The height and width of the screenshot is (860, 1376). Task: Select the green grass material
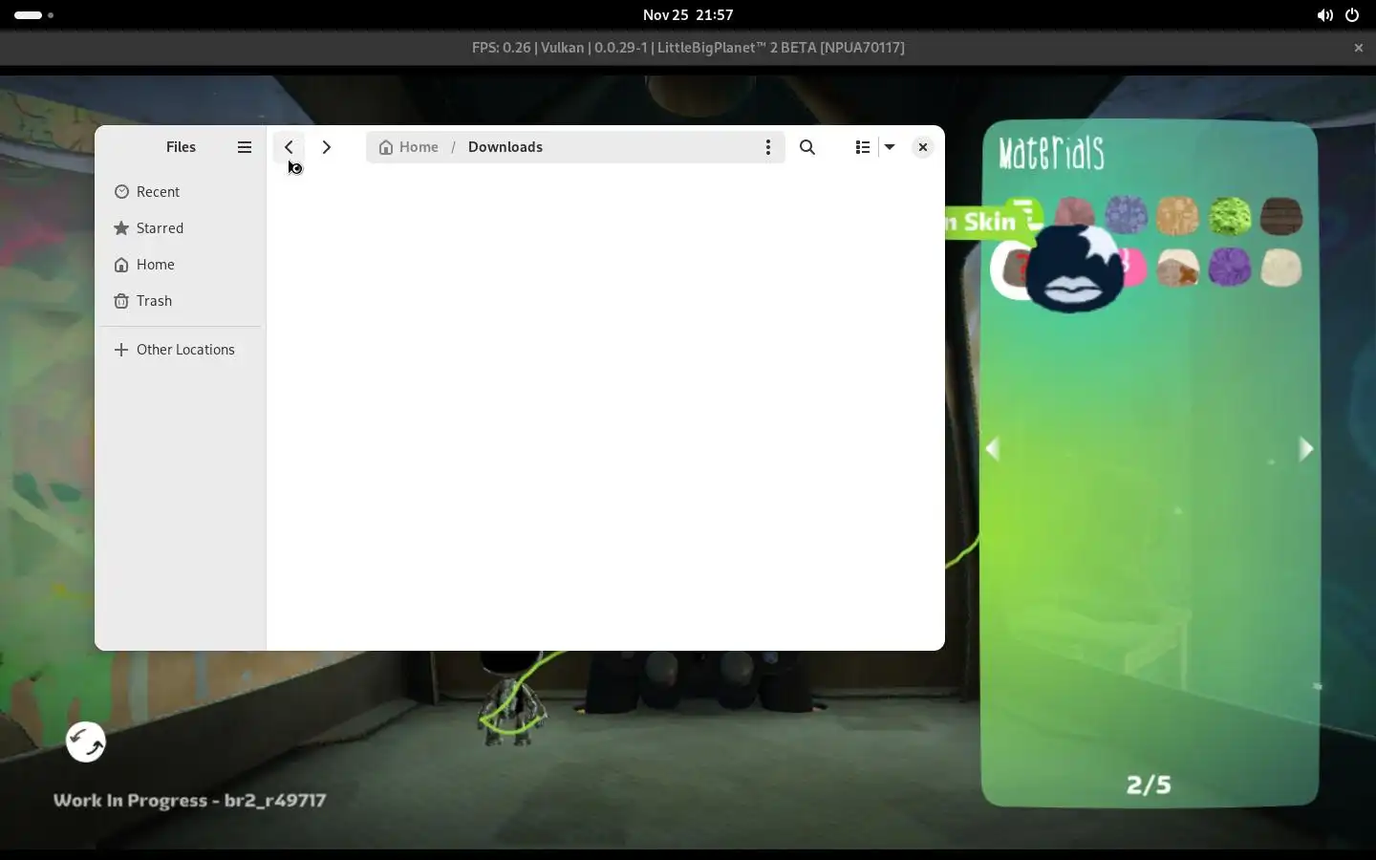click(x=1230, y=216)
